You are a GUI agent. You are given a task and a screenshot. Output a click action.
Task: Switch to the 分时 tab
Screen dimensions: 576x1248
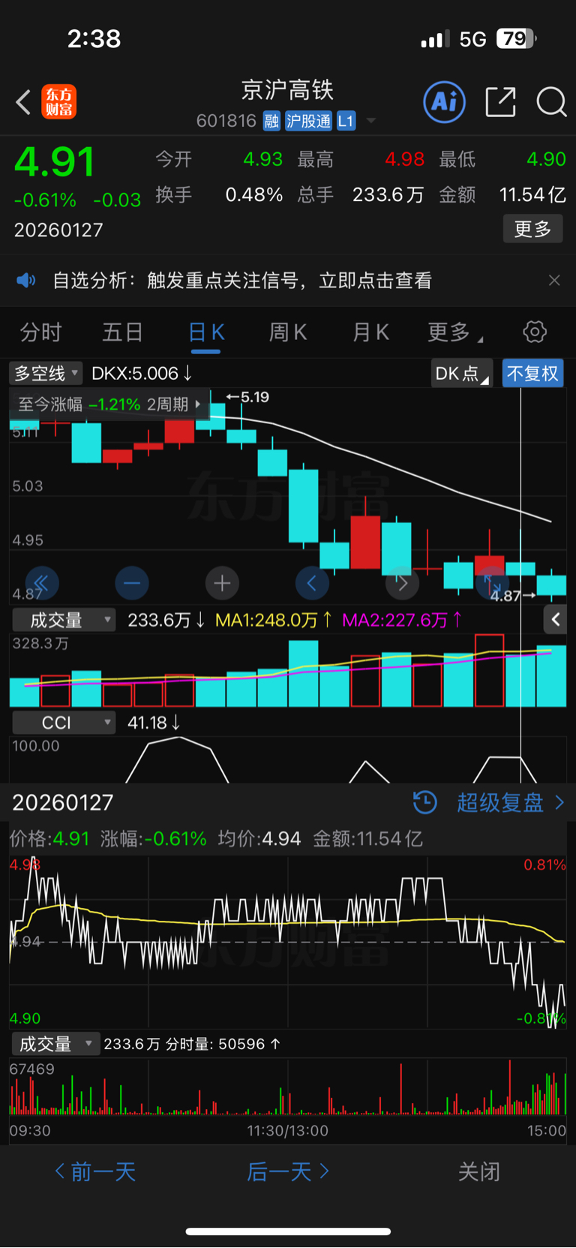(x=40, y=332)
